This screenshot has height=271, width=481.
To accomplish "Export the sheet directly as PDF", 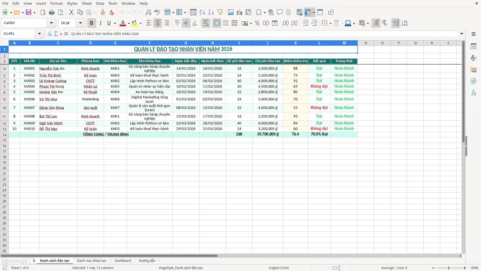I will pos(43,12).
